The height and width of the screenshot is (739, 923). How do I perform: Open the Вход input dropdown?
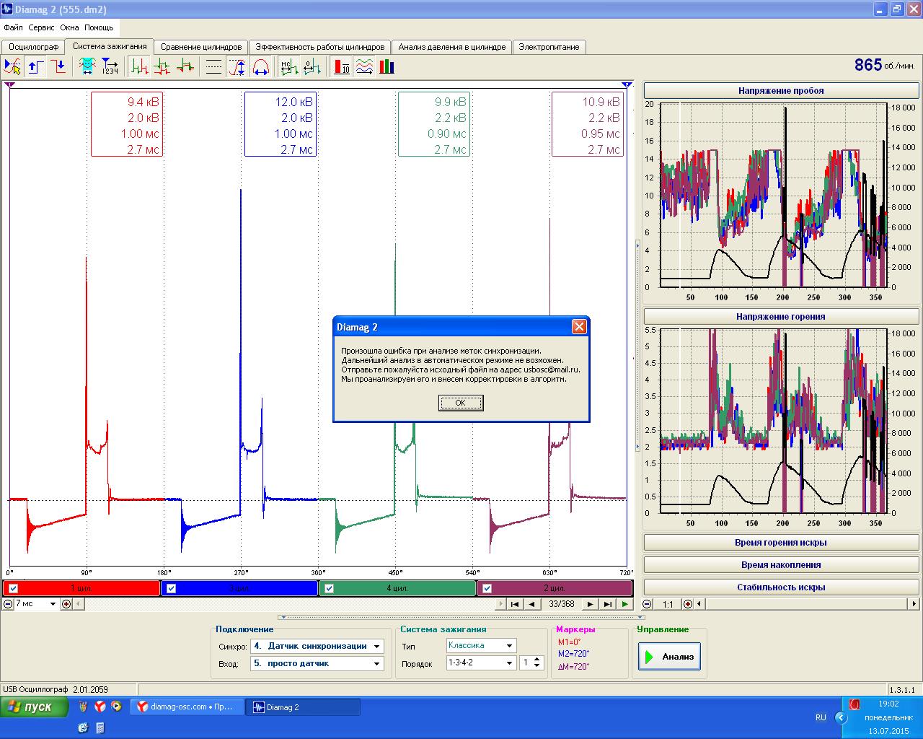(x=376, y=663)
